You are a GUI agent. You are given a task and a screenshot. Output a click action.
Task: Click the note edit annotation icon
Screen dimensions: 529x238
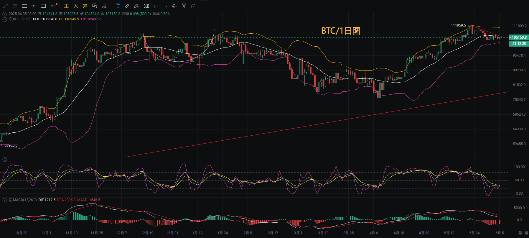(165, 6)
